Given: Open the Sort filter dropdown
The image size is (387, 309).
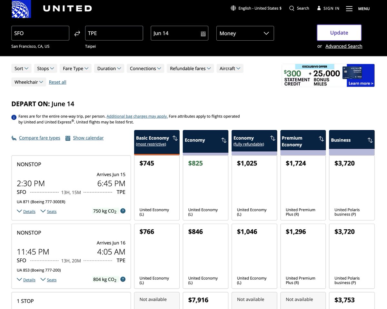Looking at the screenshot, I should click(x=22, y=68).
